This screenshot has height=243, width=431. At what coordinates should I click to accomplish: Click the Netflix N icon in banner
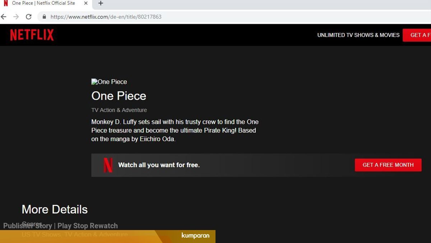tap(108, 165)
